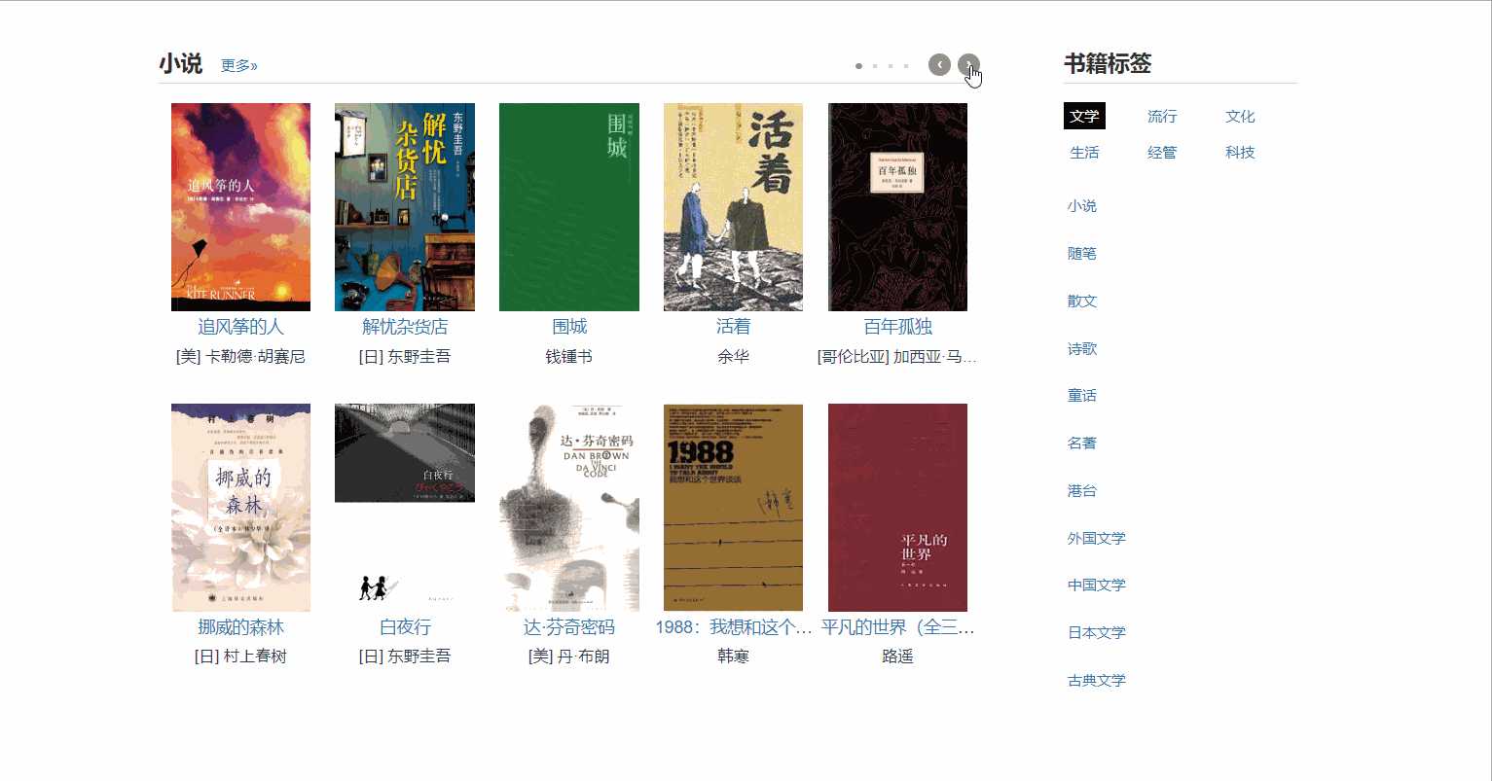Click the next-page arrow in the carousel
This screenshot has height=781, width=1492.
click(x=968, y=64)
